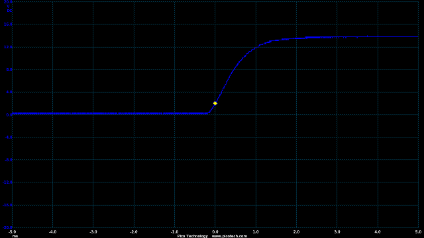Select the -12.0 voltage axis label
The width and height of the screenshot is (424, 238).
pyautogui.click(x=7, y=182)
